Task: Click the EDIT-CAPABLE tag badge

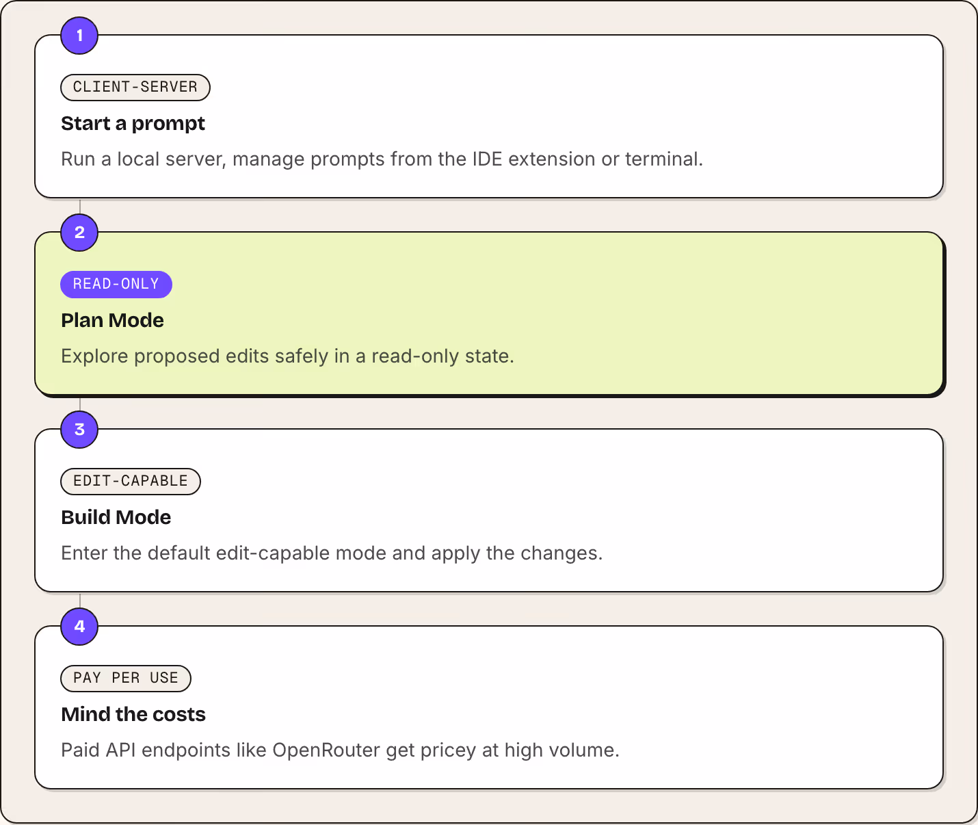Action: [131, 481]
